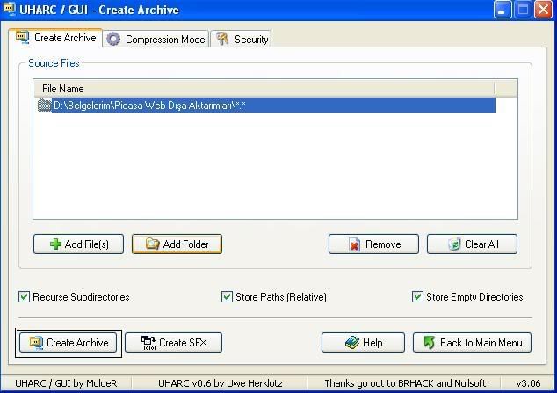The height and width of the screenshot is (393, 557).
Task: Go Back to Main Menu
Action: 472,343
